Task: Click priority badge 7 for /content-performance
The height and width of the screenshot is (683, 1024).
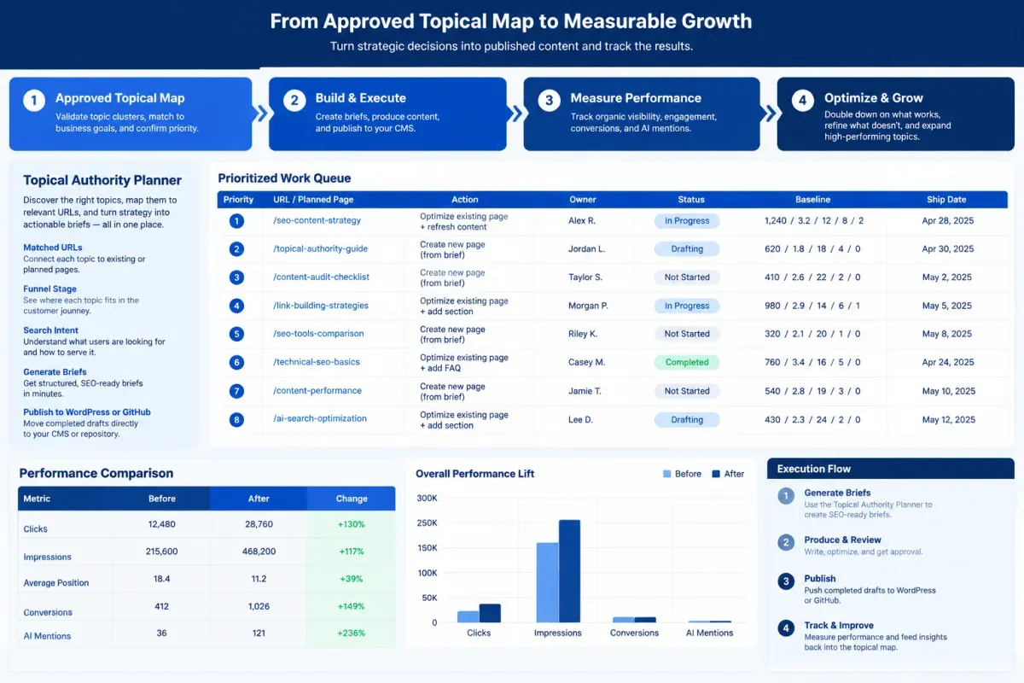Action: tap(236, 391)
